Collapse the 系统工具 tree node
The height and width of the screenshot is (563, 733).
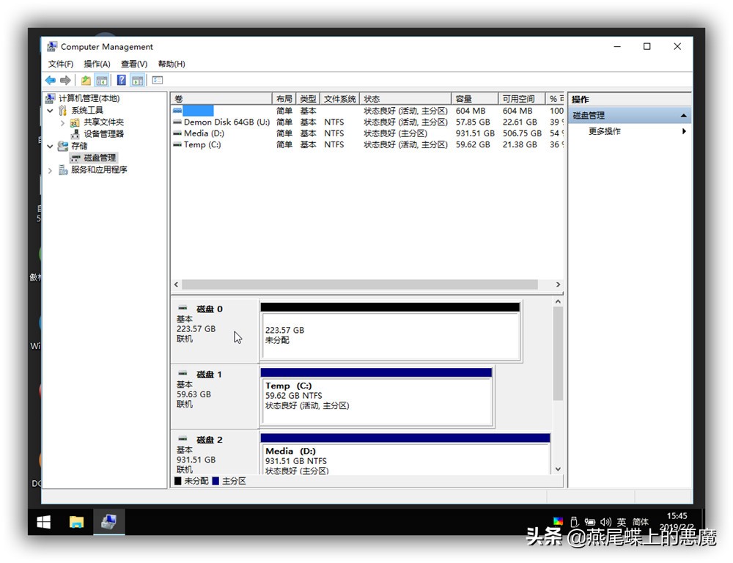(x=50, y=111)
